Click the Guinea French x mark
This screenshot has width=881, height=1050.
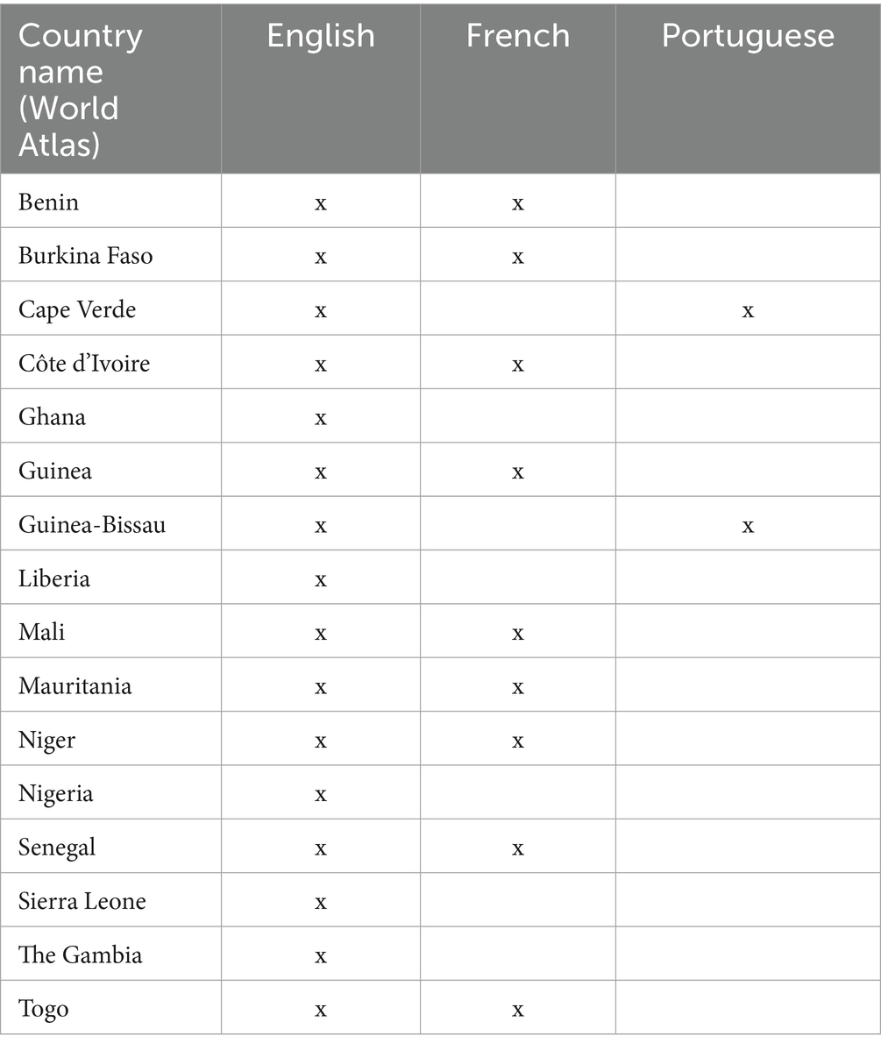pyautogui.click(x=518, y=472)
